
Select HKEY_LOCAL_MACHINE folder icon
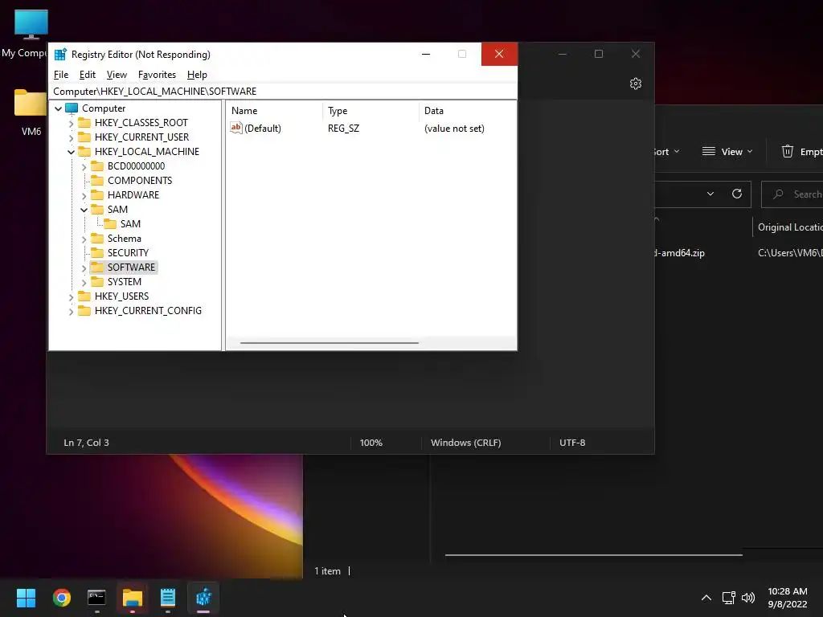click(x=84, y=152)
